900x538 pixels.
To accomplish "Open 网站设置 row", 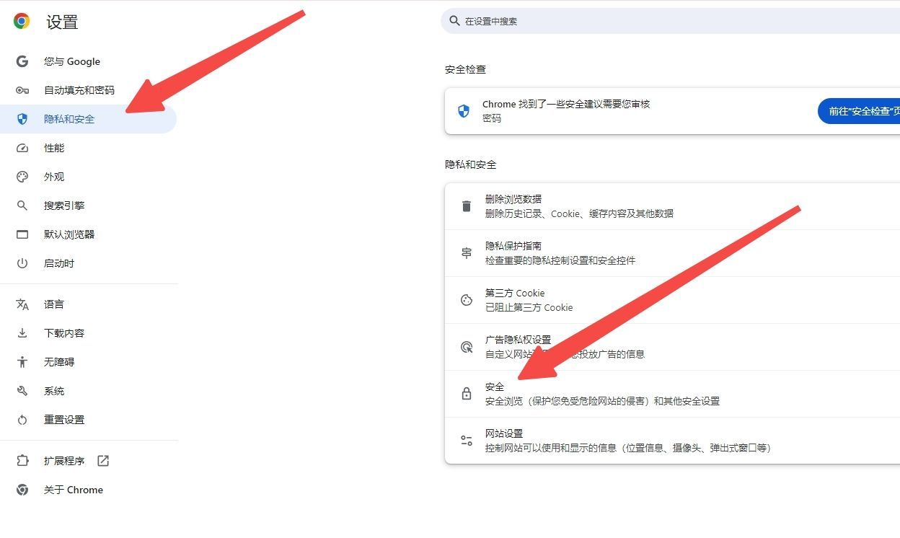I will pos(672,441).
